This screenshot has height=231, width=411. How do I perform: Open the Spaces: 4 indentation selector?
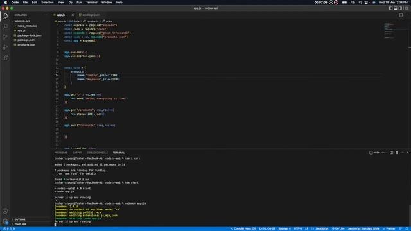pos(284,228)
